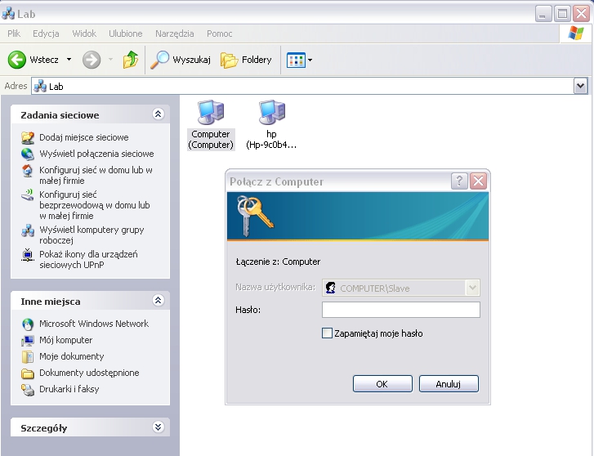Open the Edycja menu
Screen dimensions: 594x456
pos(46,34)
